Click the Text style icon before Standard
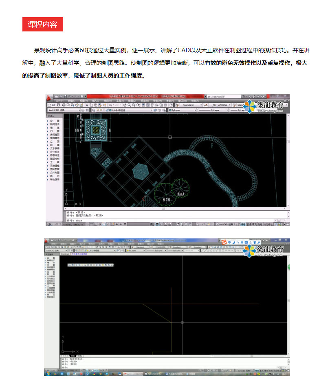 tap(177, 105)
